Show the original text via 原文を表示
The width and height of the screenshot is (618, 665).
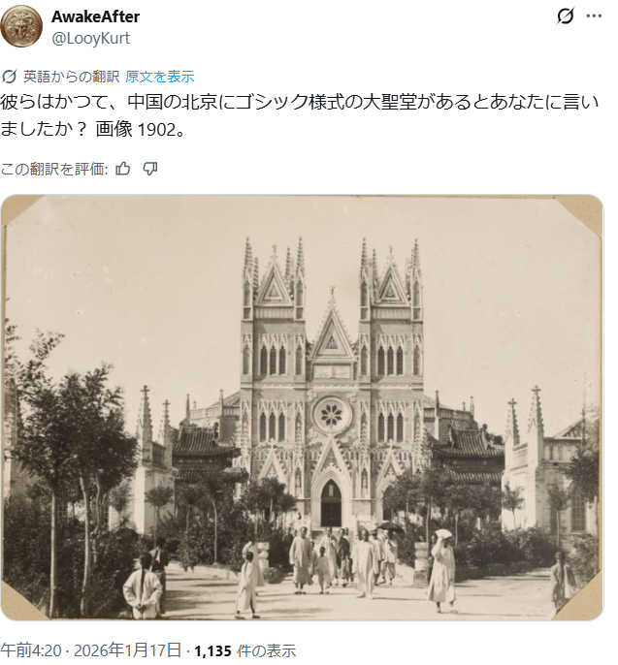[160, 77]
